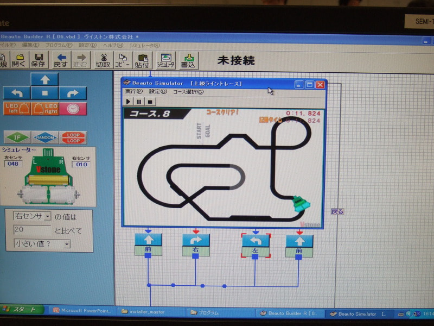The image size is (434, 326).
Task: Select the pink clock wait block
Action: click(73, 108)
